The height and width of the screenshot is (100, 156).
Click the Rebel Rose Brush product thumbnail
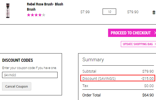click(x=8, y=11)
